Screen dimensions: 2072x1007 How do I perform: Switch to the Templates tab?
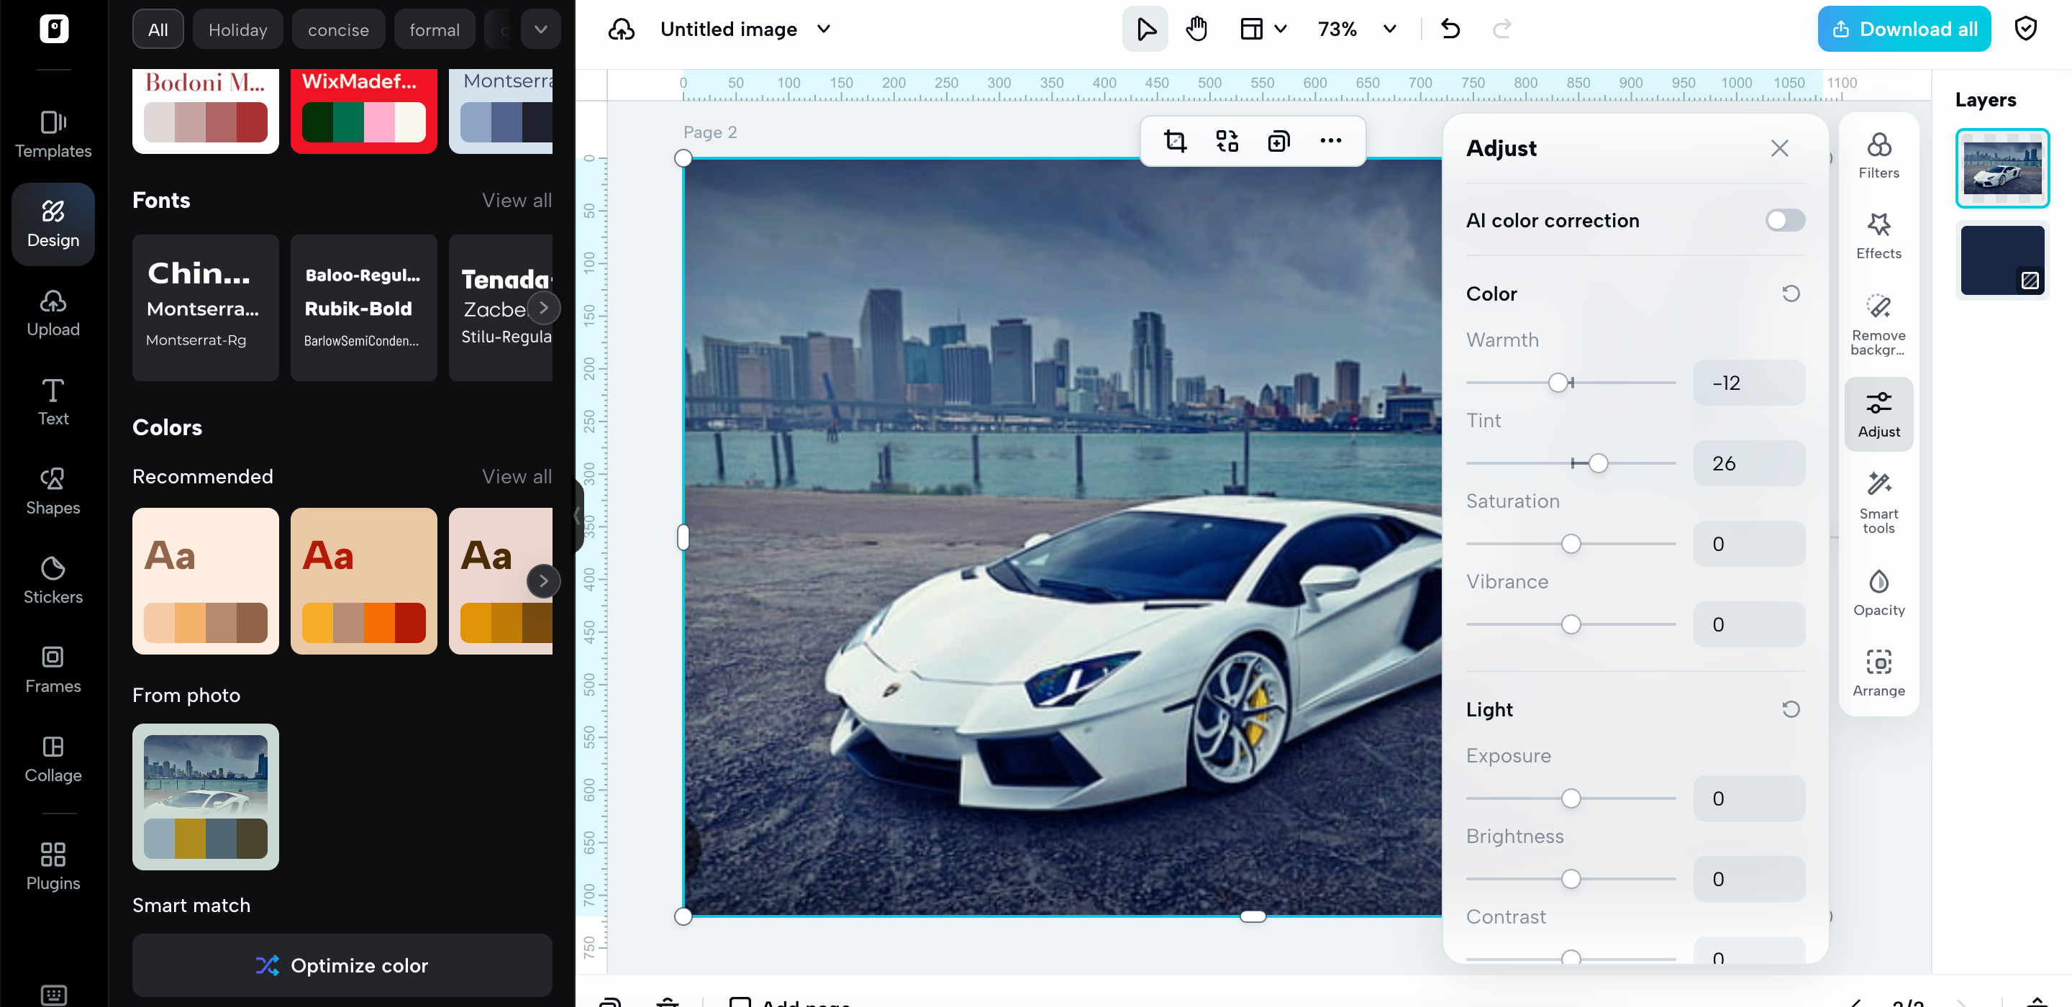pos(53,135)
